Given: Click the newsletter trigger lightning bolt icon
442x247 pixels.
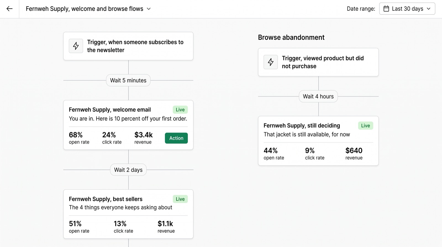Looking at the screenshot, I should (x=76, y=46).
